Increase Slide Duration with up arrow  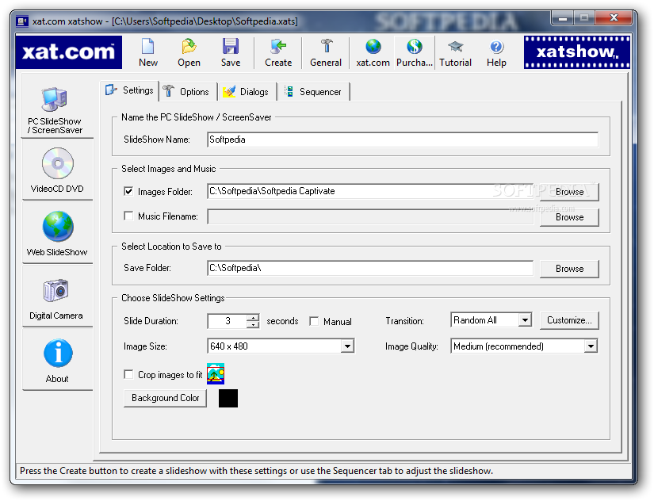click(253, 318)
